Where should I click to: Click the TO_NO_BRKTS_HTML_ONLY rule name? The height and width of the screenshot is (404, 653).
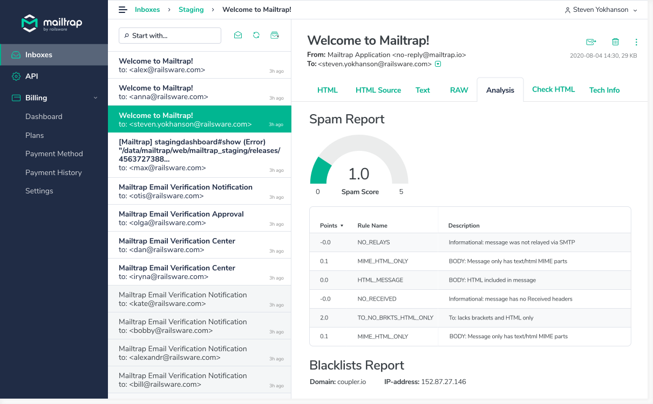pos(396,318)
